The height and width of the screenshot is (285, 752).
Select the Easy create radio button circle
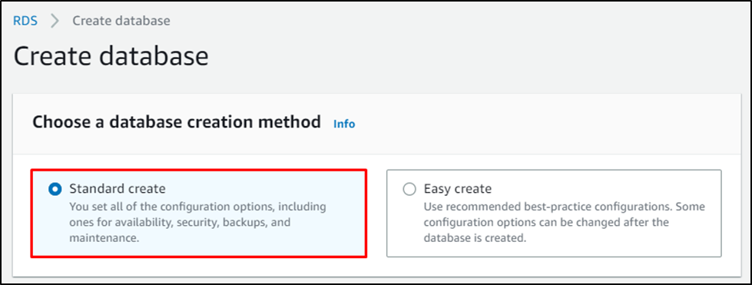(409, 190)
